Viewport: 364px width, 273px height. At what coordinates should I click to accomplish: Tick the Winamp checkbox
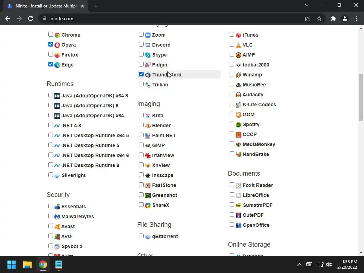(x=232, y=74)
